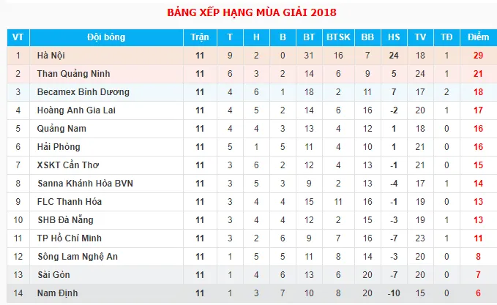Click the Hà Nội team name
Image resolution: width=497 pixels, height=305 pixels.
51,56
